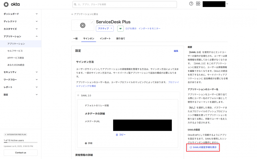Click SAMLの設定手順を表示 button
257x159 pixels.
click(203, 147)
